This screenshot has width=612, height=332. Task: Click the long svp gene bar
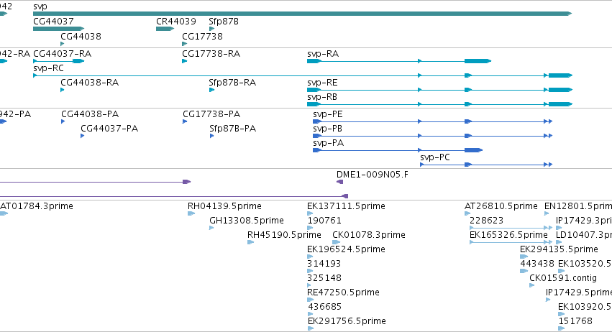(x=303, y=14)
